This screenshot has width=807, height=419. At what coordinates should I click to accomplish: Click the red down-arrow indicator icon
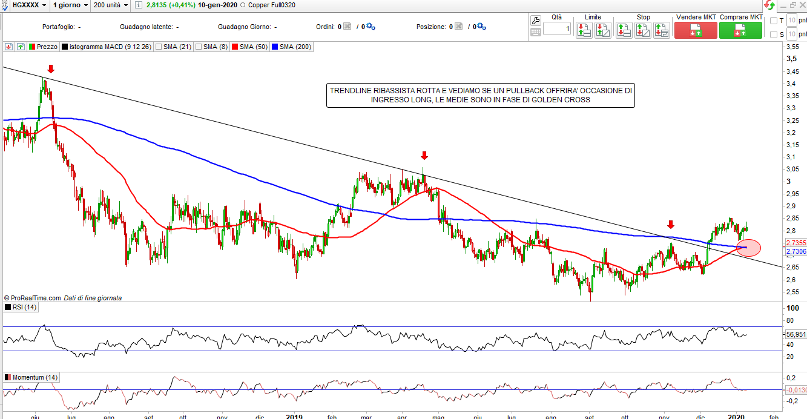click(9, 47)
